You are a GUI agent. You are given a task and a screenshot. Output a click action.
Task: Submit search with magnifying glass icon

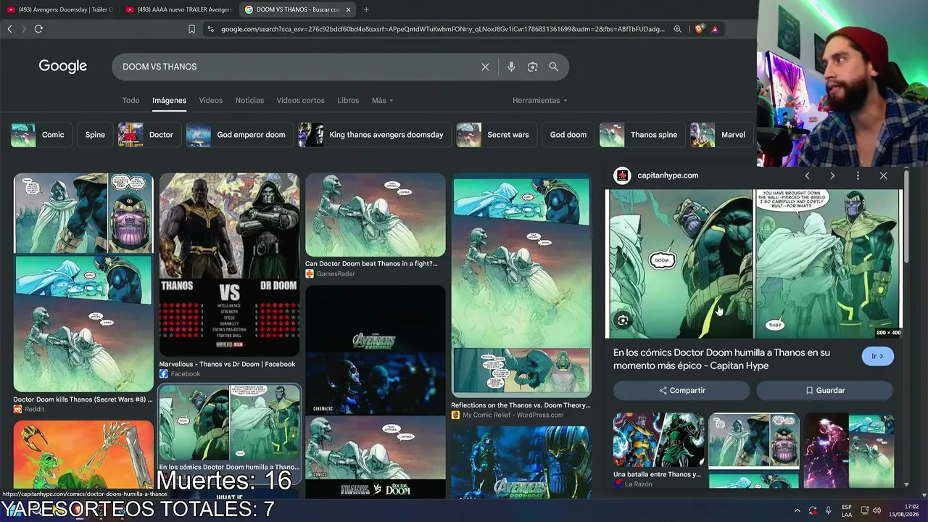(554, 67)
